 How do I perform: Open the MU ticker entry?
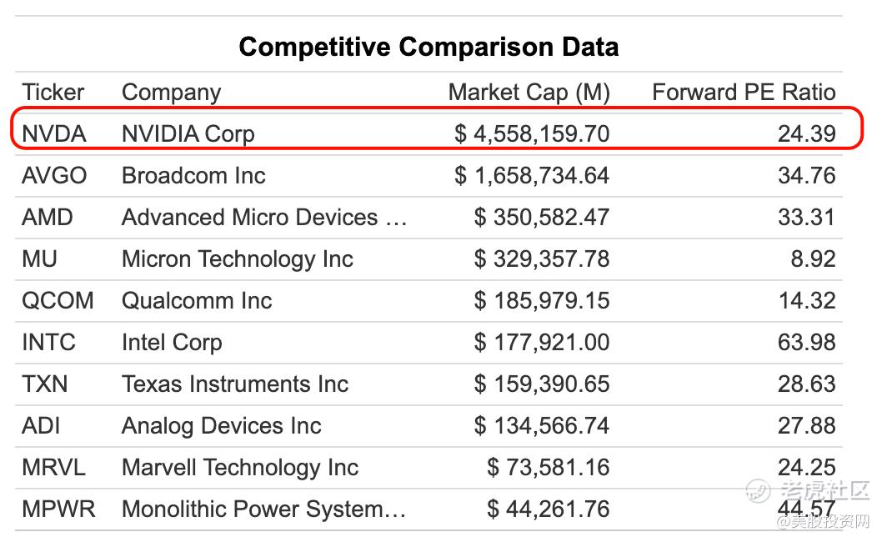39,258
